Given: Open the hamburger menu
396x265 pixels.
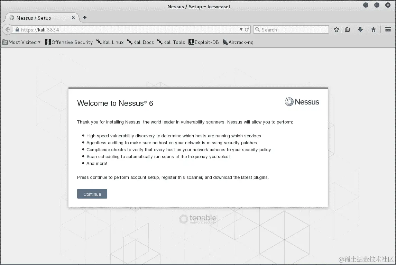Looking at the screenshot, I should click(x=388, y=29).
